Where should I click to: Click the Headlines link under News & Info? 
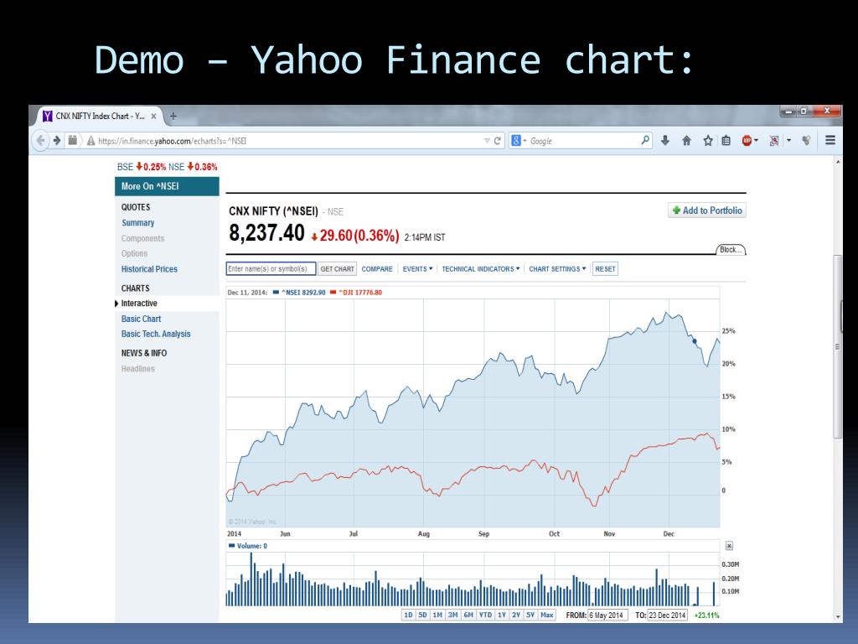(138, 369)
